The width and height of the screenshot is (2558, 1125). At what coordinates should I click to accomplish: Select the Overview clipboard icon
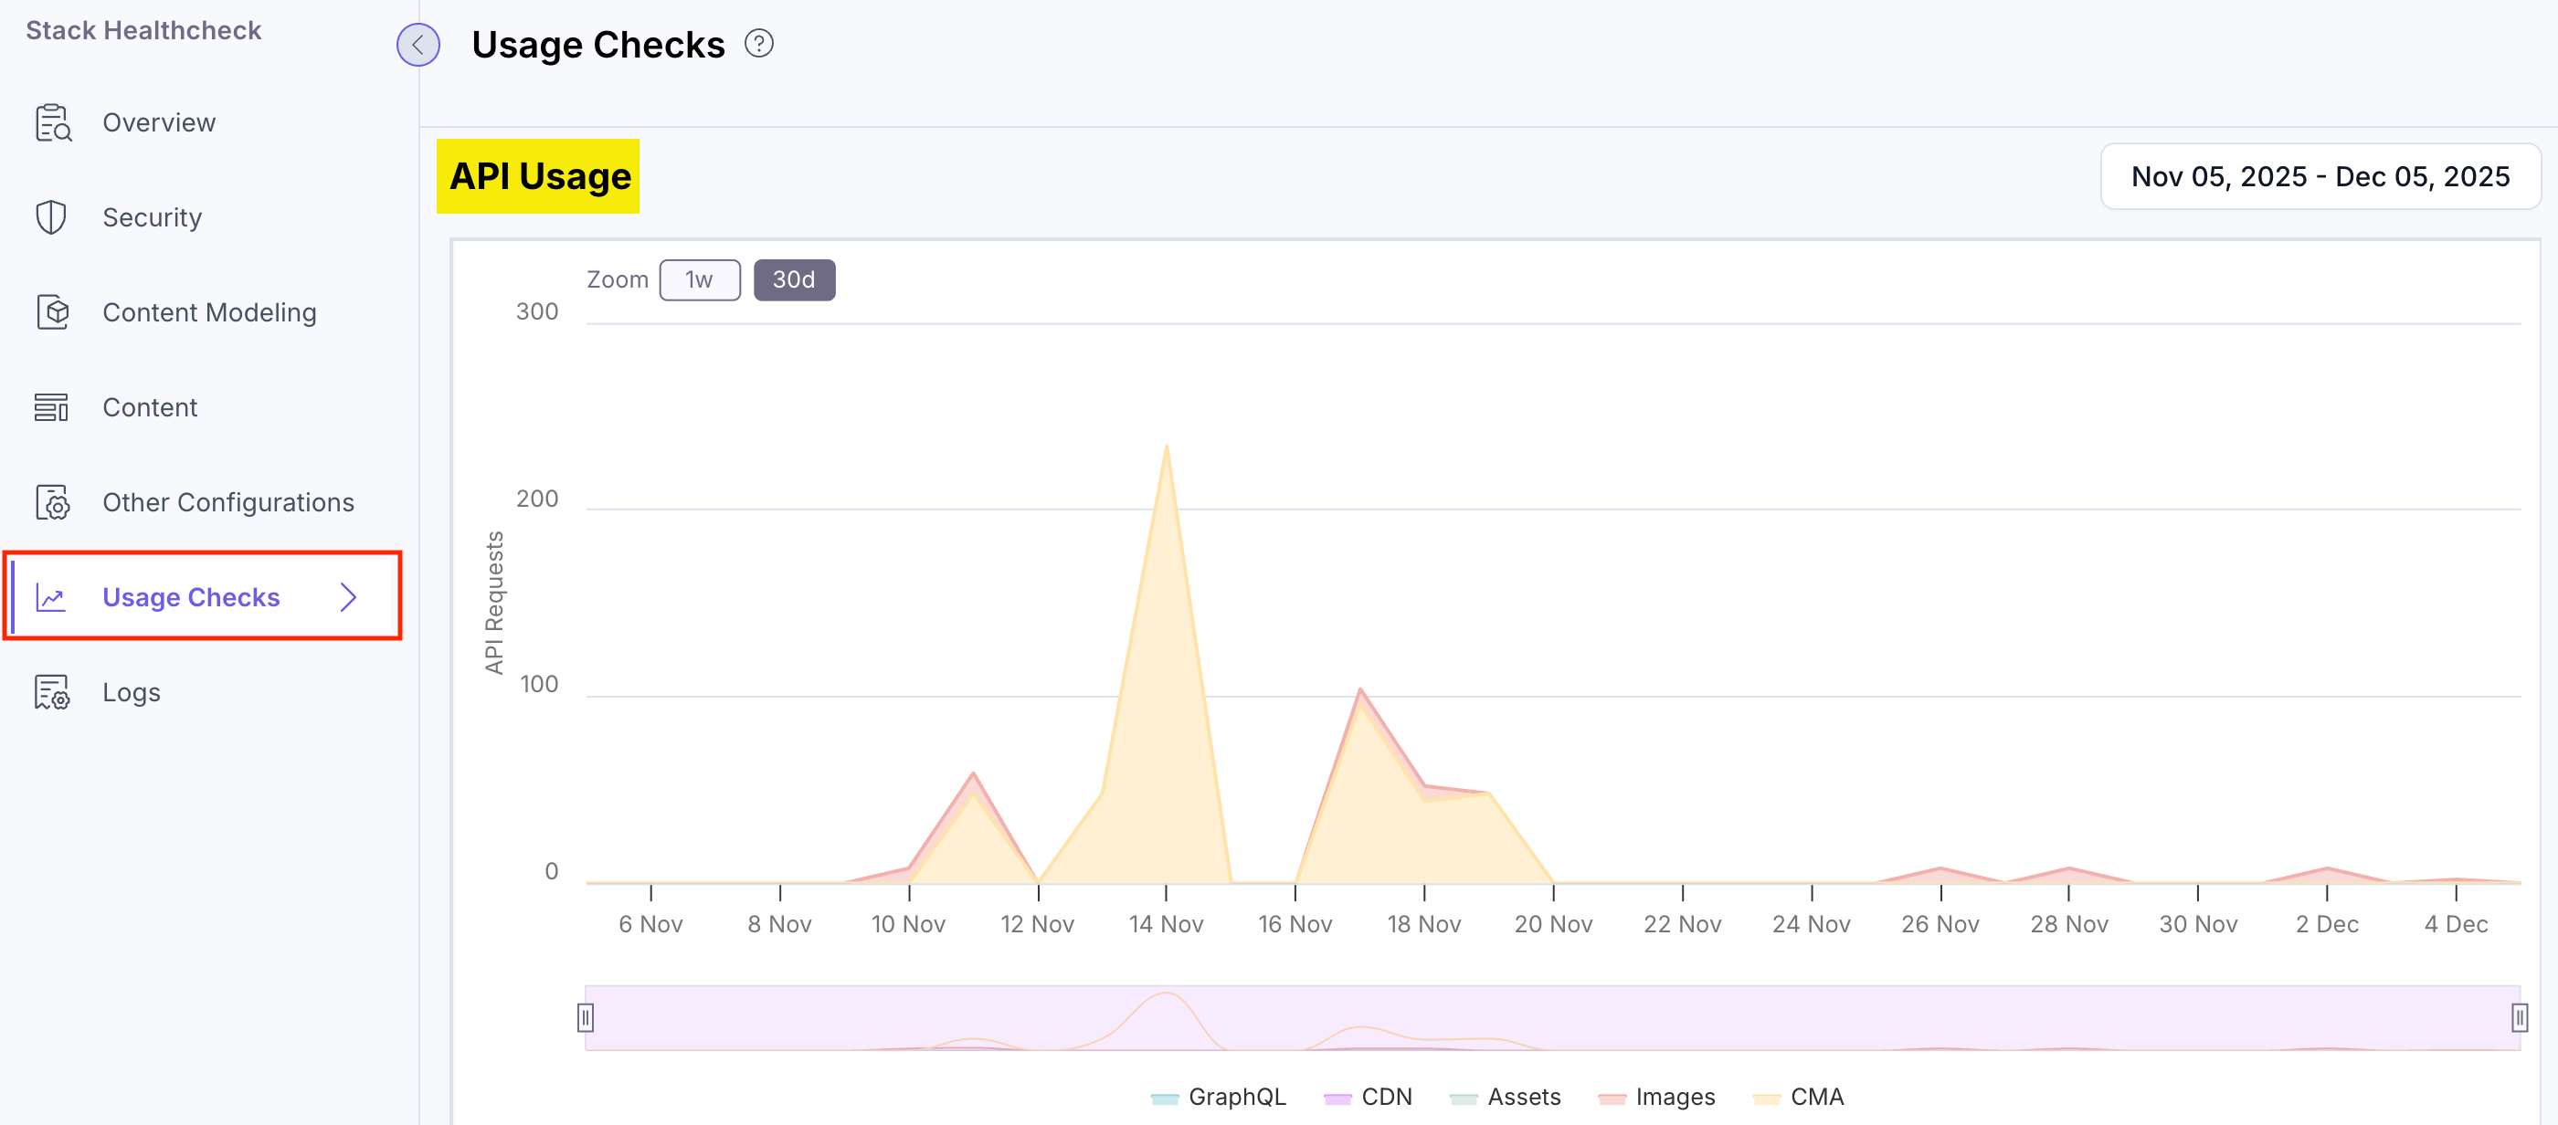(x=52, y=121)
